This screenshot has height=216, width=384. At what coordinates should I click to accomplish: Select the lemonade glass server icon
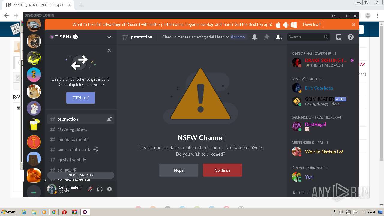tap(34, 125)
